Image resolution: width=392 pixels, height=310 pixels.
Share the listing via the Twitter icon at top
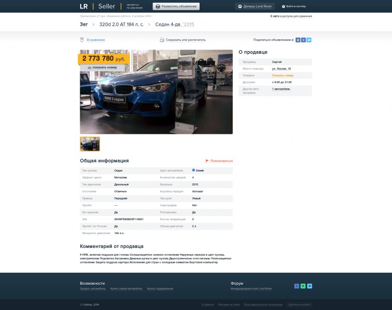tap(309, 40)
